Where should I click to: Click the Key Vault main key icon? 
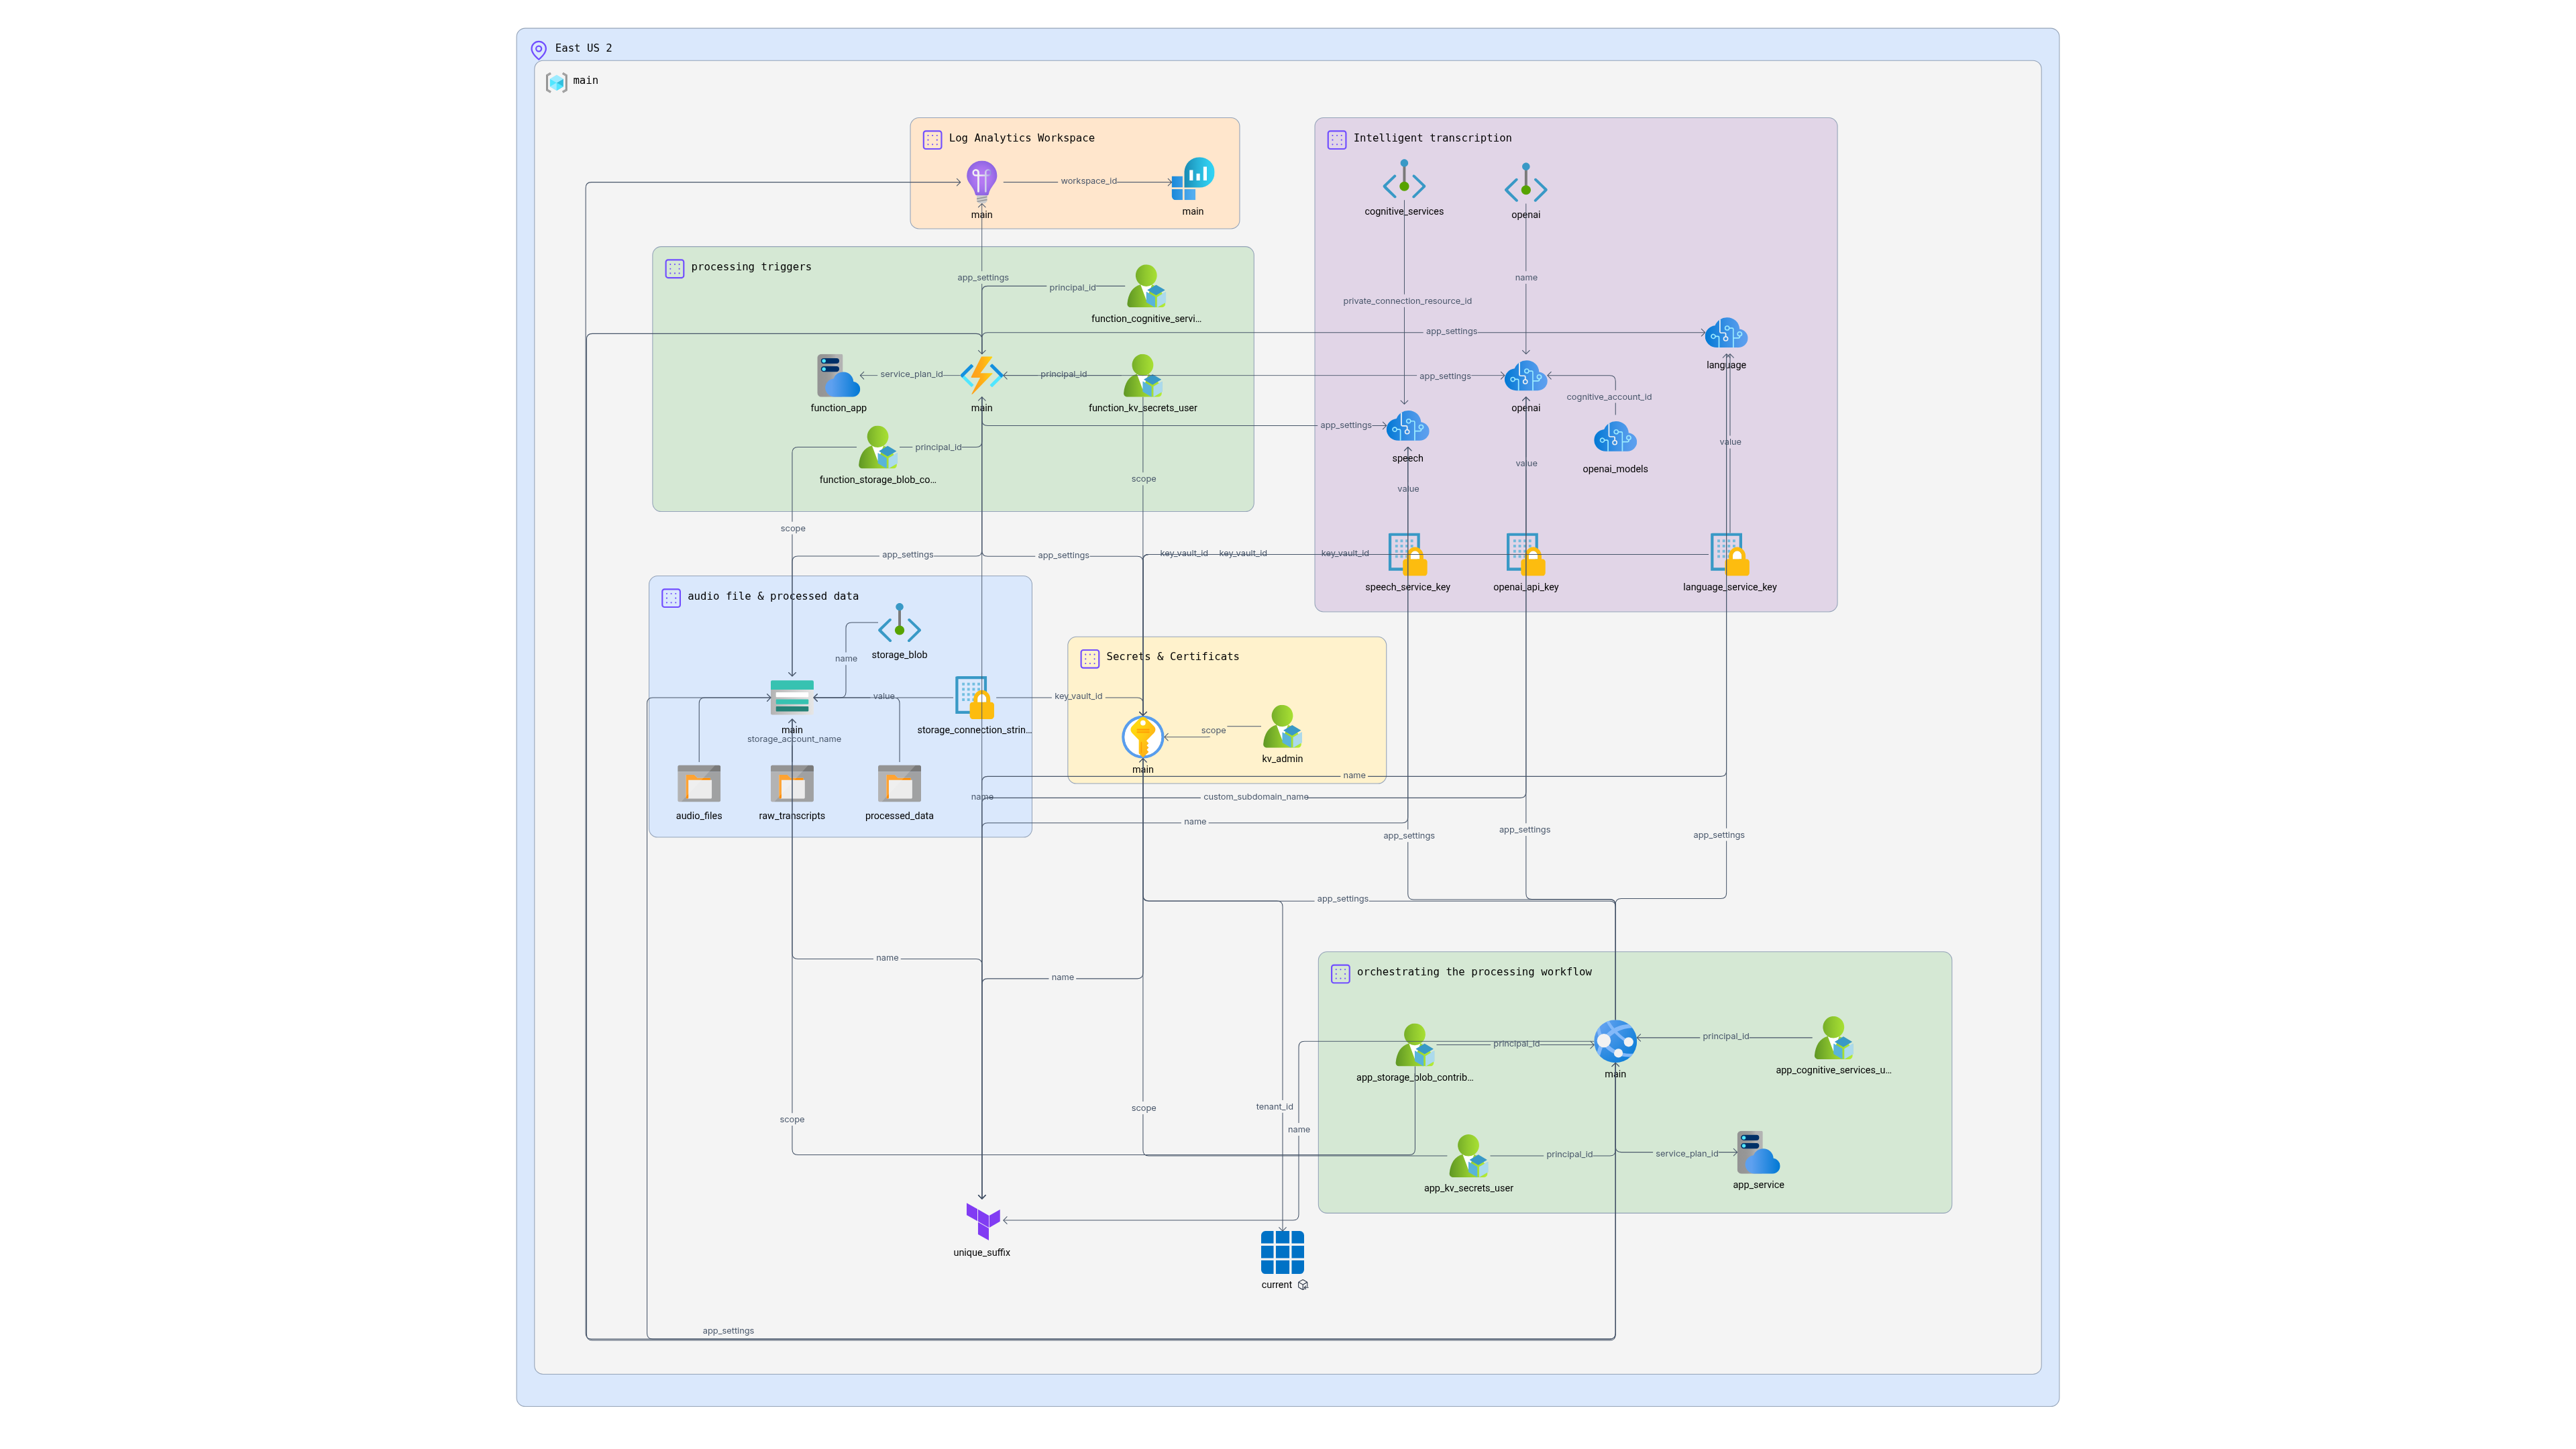pos(1142,738)
